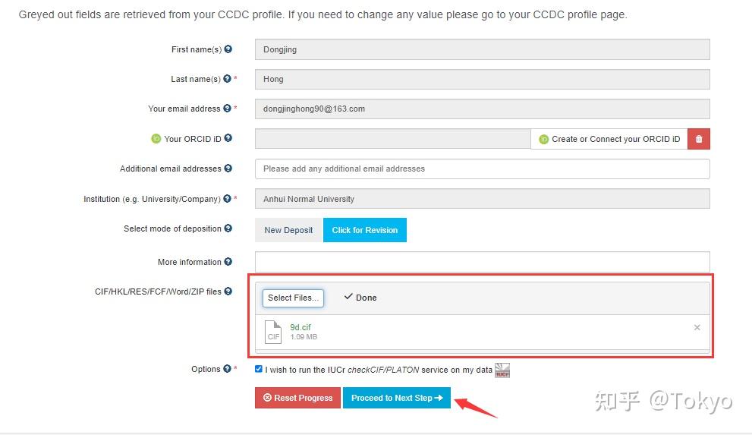Click help icon beside Institution label
Image resolution: width=752 pixels, height=435 pixels.
pyautogui.click(x=227, y=199)
